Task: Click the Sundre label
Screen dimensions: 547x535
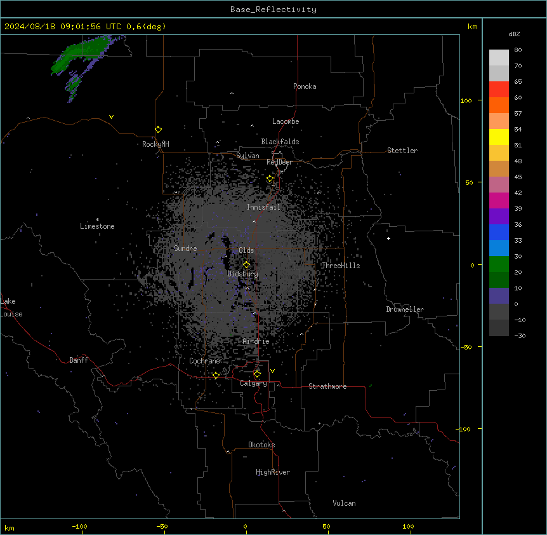Action: [x=185, y=248]
